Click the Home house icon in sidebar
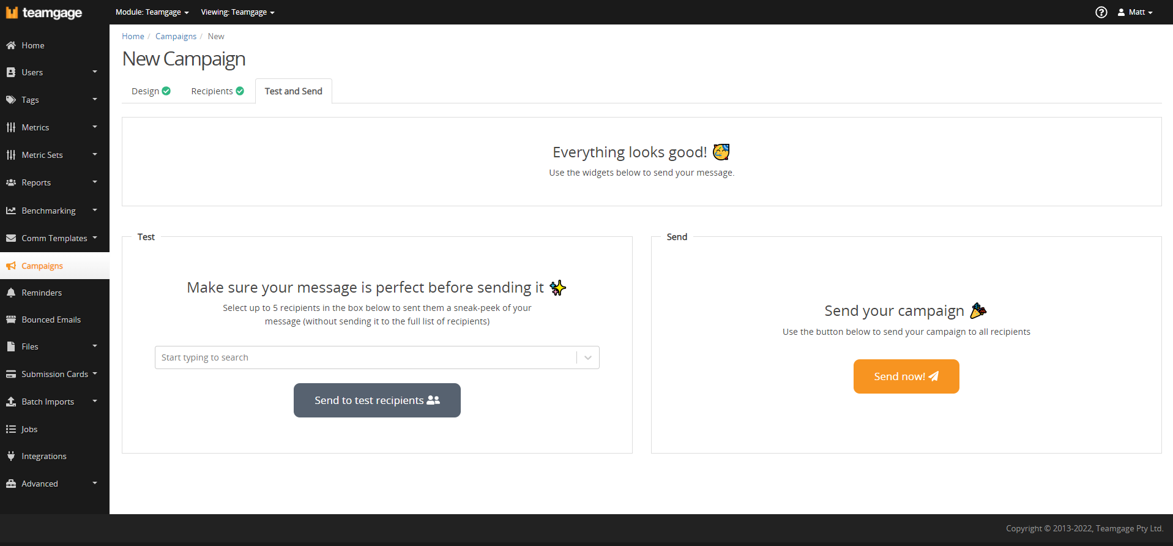The width and height of the screenshot is (1173, 546). 11,45
